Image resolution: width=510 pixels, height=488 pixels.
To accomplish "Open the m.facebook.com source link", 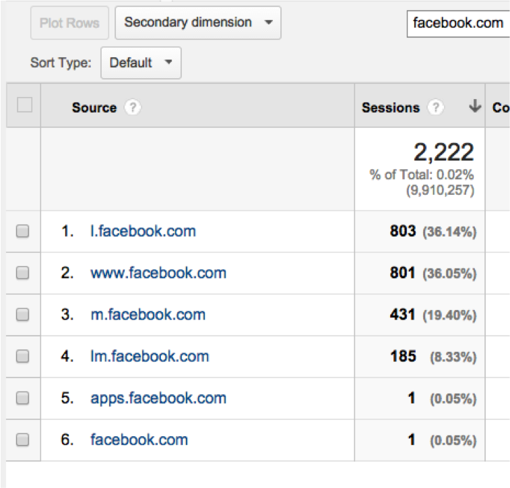I will point(148,315).
